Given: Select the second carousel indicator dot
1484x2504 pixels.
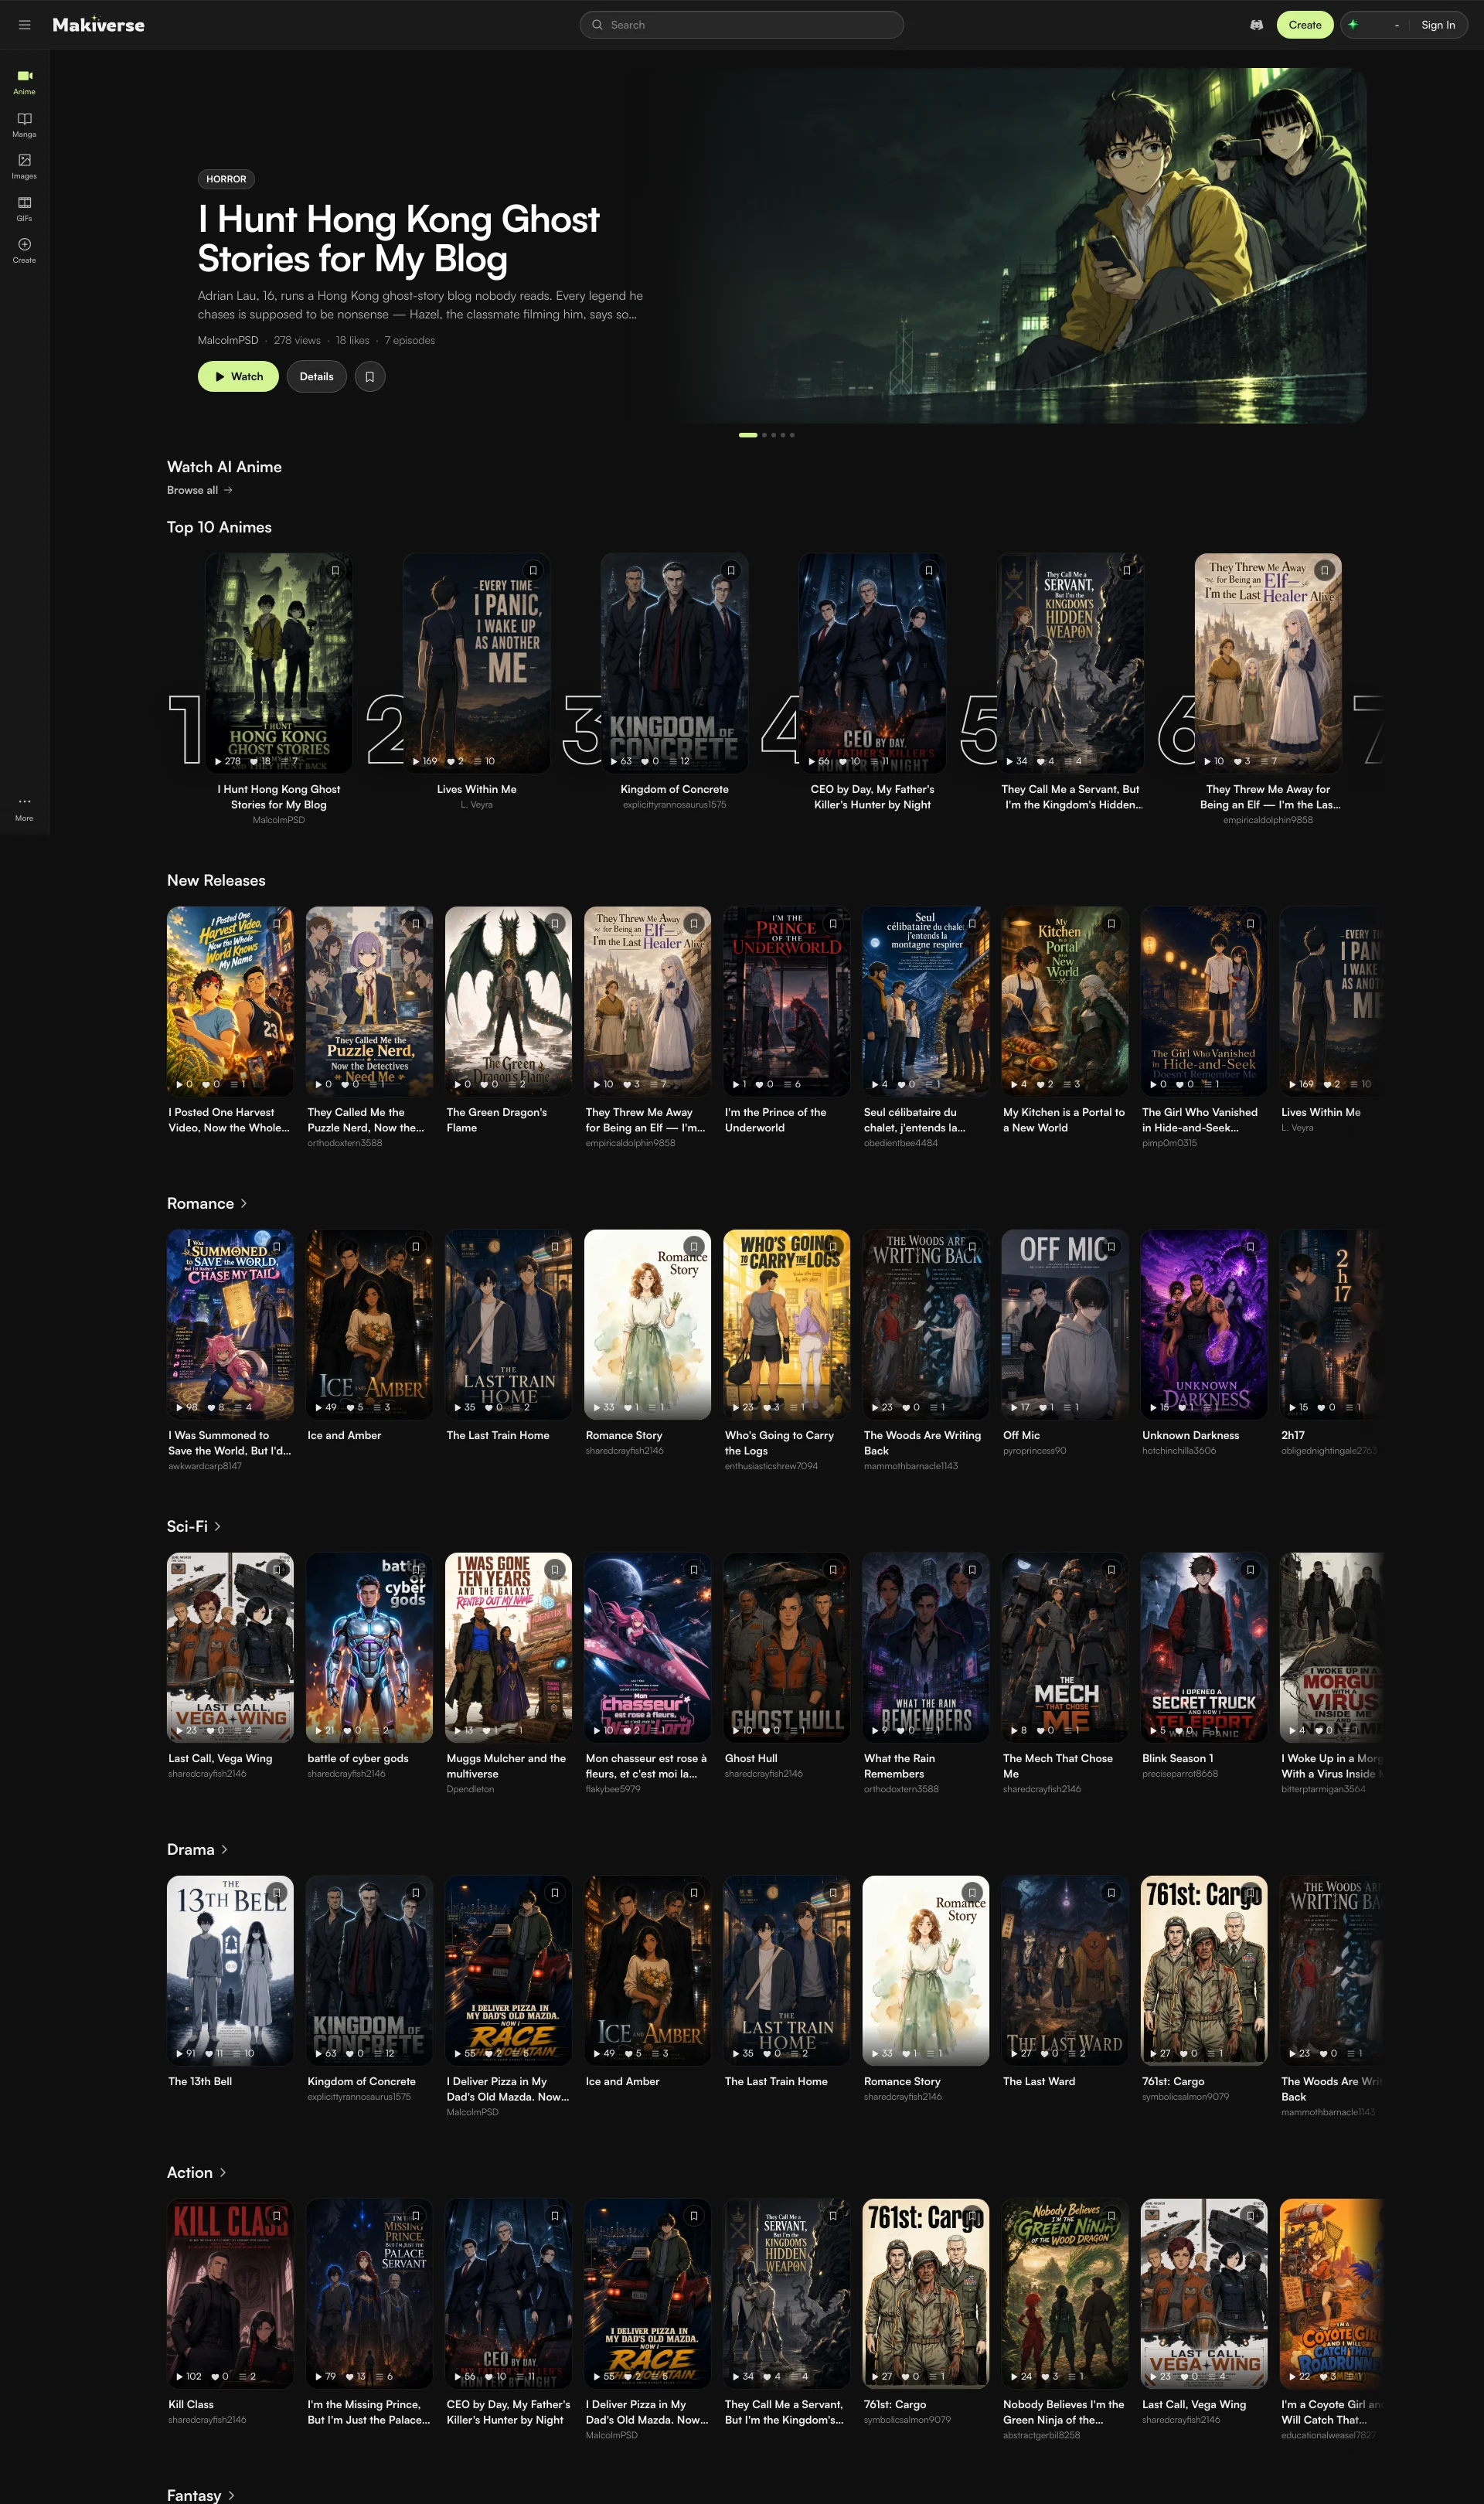Looking at the screenshot, I should coord(764,435).
